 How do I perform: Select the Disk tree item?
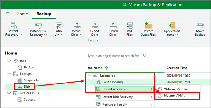27,87
